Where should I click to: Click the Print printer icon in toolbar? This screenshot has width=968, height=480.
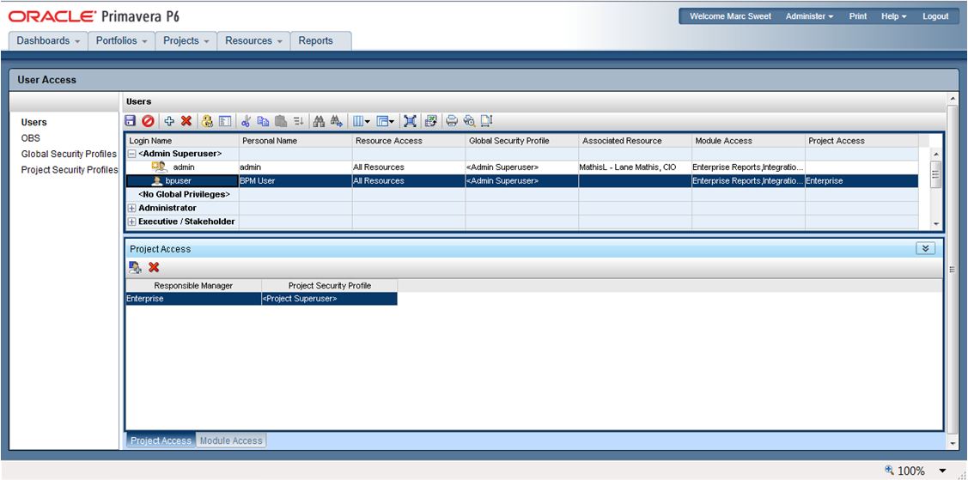[x=452, y=121]
